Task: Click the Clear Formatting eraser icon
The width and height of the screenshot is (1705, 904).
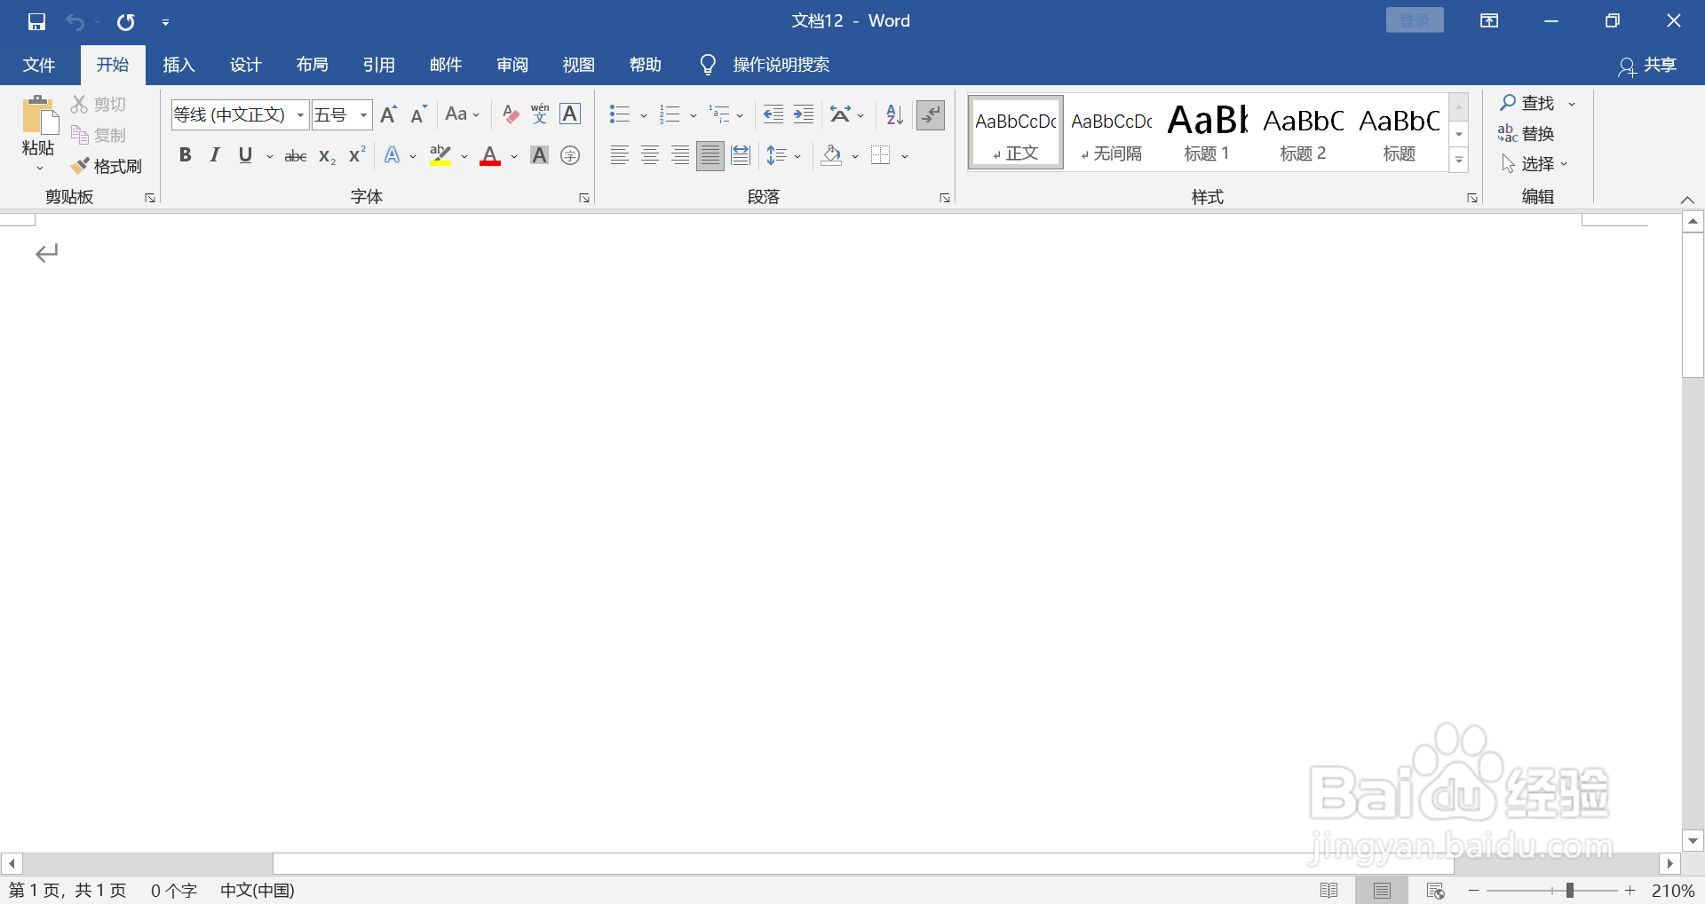Action: [511, 114]
